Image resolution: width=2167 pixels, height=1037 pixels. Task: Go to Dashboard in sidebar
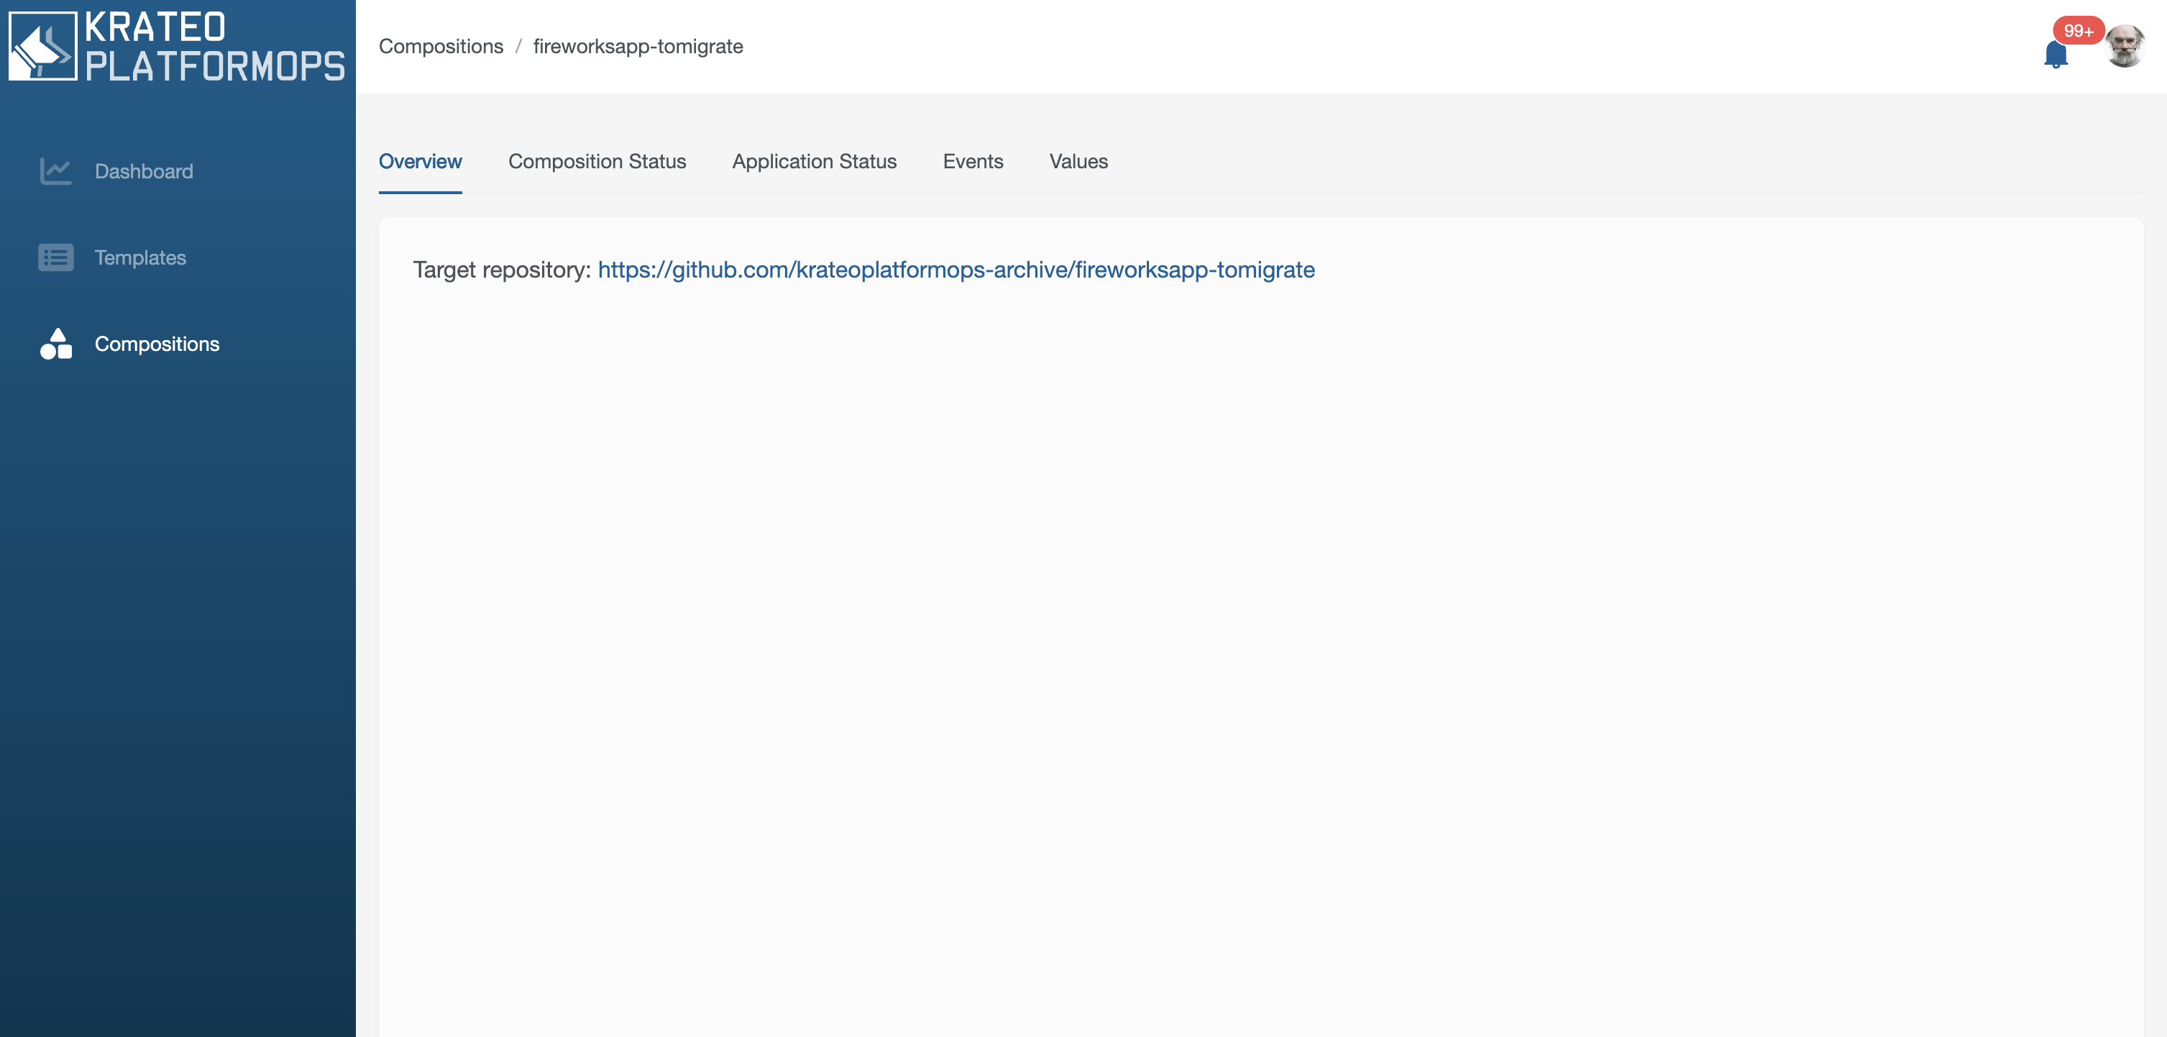pos(144,172)
